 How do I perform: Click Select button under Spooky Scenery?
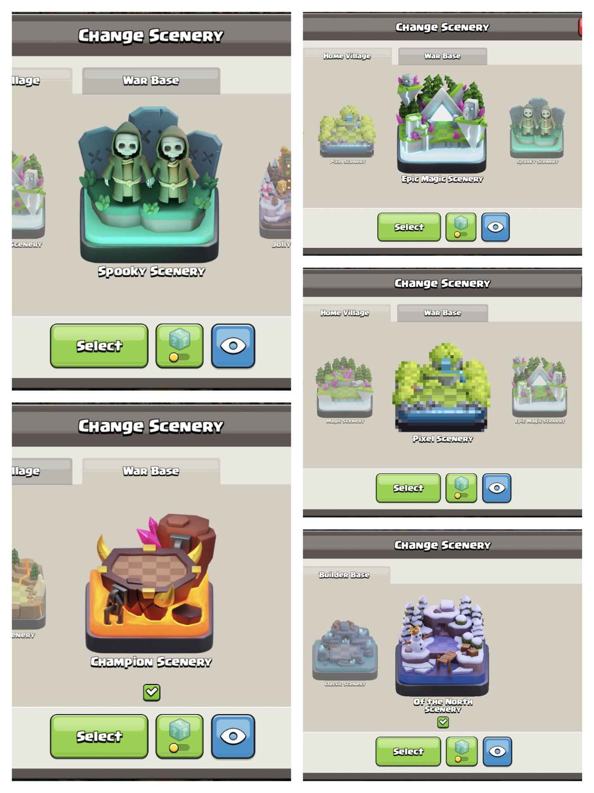pos(99,346)
